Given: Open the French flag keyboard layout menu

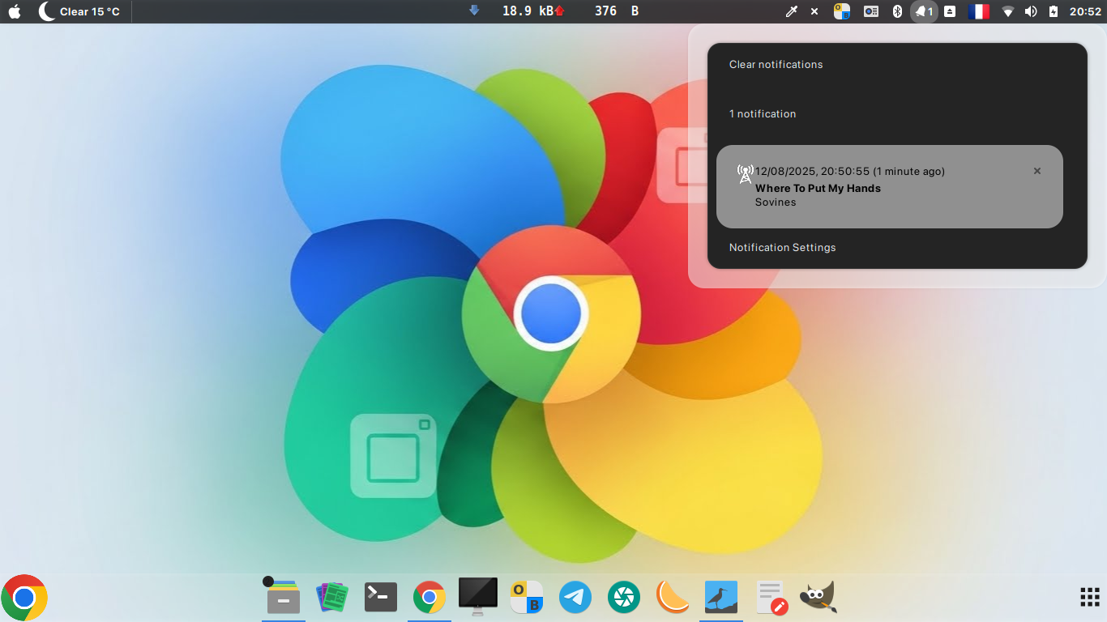Looking at the screenshot, I should click(x=979, y=11).
